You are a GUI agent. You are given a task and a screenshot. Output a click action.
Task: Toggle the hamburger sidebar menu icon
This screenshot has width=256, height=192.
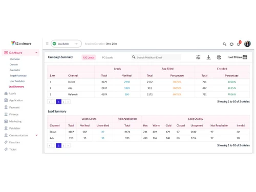click(47, 44)
